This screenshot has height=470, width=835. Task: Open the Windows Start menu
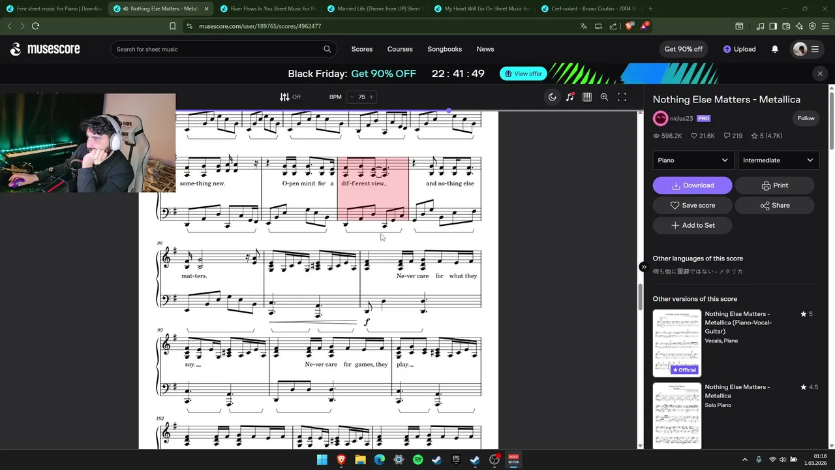[x=322, y=460]
